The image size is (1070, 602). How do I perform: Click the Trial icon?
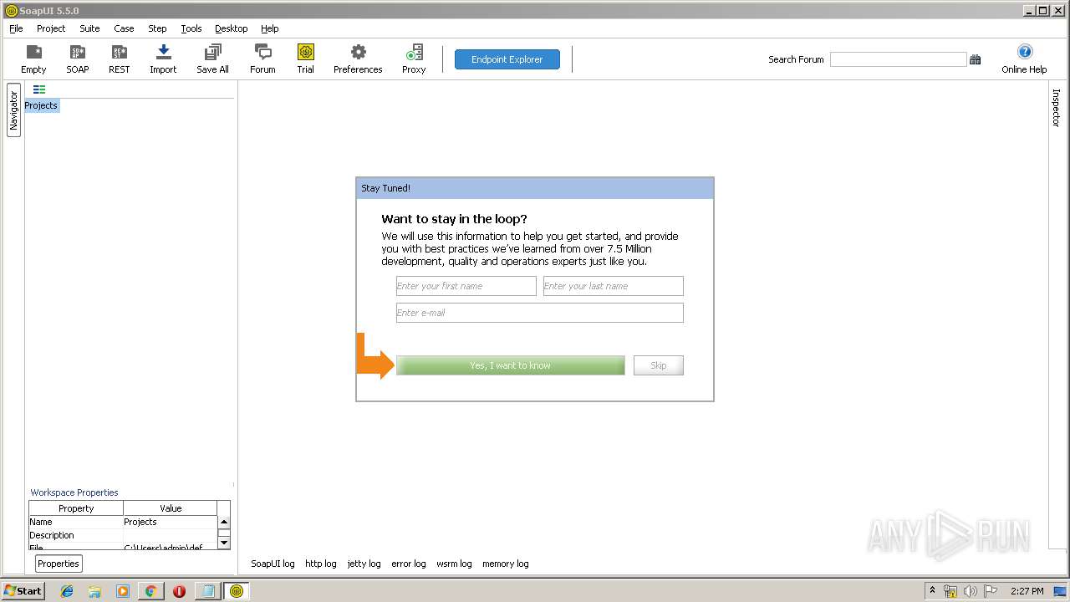point(305,59)
